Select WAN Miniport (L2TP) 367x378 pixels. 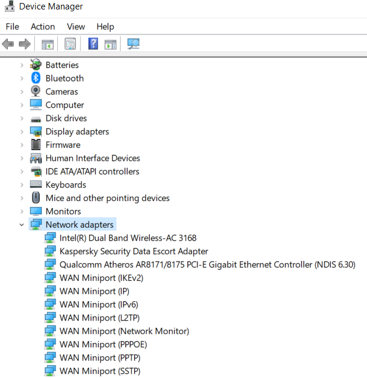pos(99,318)
